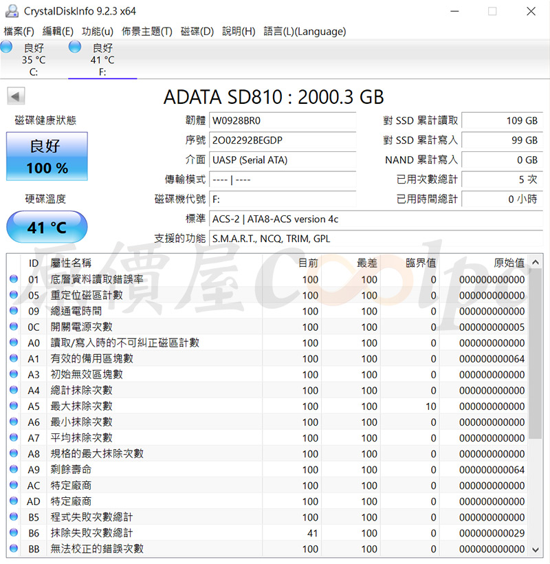Click the serial number field 2O02292BEGDP
The width and height of the screenshot is (550, 564).
pos(283,140)
